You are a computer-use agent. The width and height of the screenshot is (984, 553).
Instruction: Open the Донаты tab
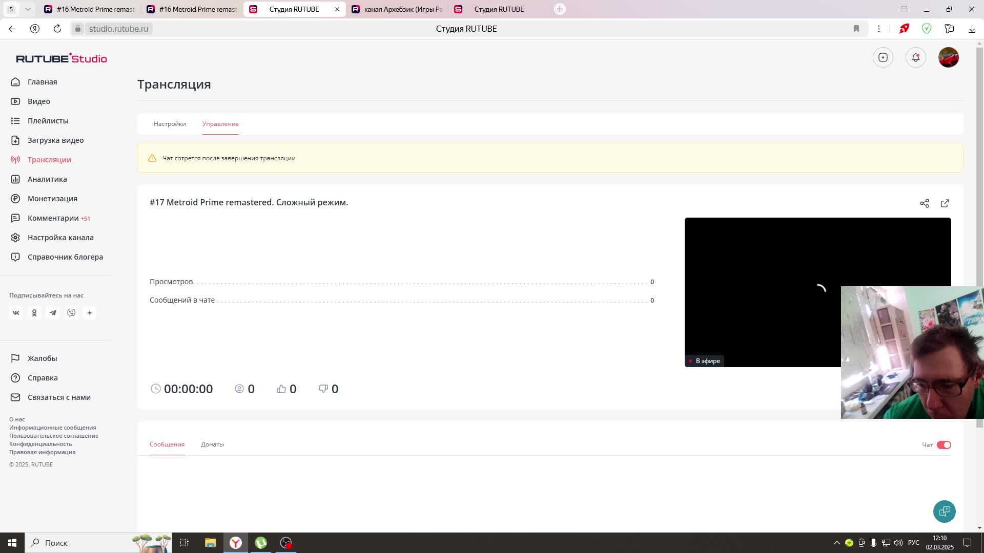click(x=212, y=444)
